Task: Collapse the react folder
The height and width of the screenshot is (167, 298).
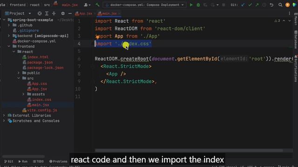Action: (14, 51)
